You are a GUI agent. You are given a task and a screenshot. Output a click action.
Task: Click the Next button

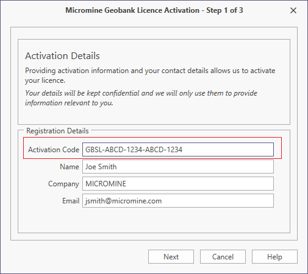pos(171,256)
